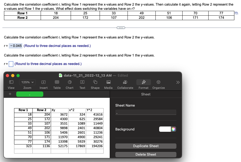Click the Insert toolbar icon
The image size is (241, 162).
coord(44,82)
